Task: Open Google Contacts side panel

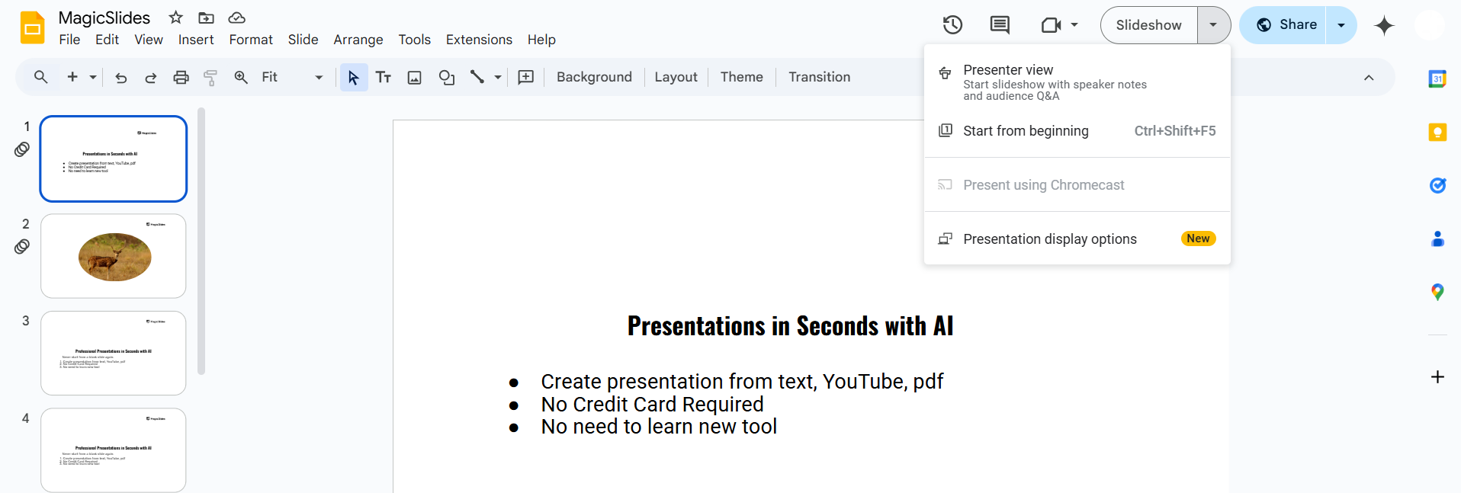Action: [1437, 238]
